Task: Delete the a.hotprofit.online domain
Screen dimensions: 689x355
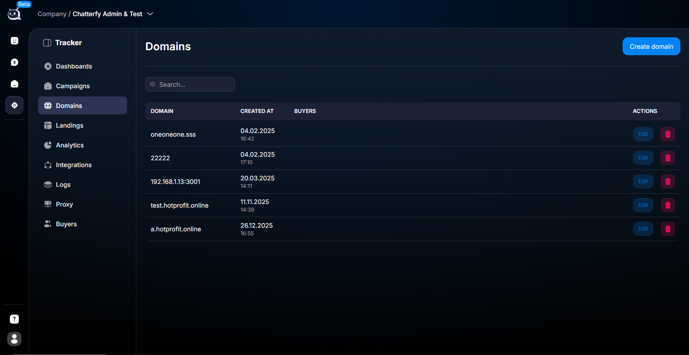Action: 668,229
